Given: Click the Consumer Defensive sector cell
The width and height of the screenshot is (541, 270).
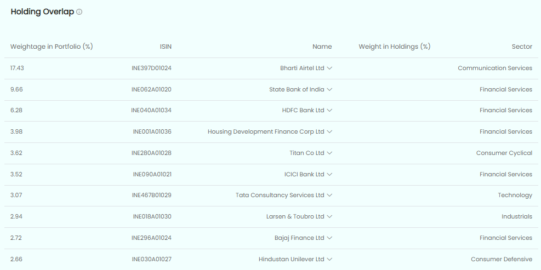Looking at the screenshot, I should click(x=502, y=259).
